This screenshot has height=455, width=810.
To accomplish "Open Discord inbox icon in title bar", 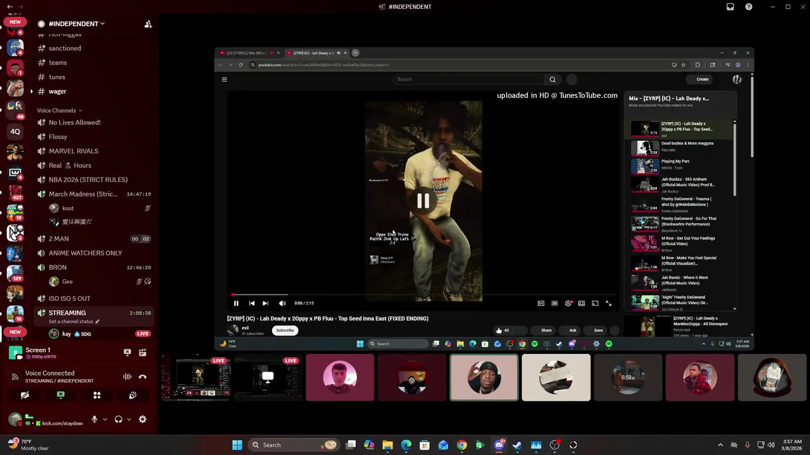I will 730,7.
